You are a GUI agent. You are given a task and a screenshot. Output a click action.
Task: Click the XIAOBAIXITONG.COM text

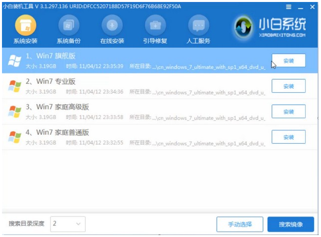click(x=282, y=35)
